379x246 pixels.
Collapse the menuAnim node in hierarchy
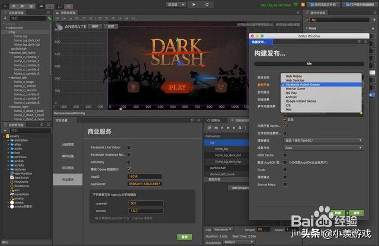(x=7, y=28)
